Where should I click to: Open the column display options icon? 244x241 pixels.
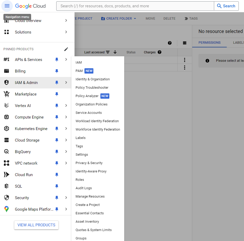coord(185,43)
